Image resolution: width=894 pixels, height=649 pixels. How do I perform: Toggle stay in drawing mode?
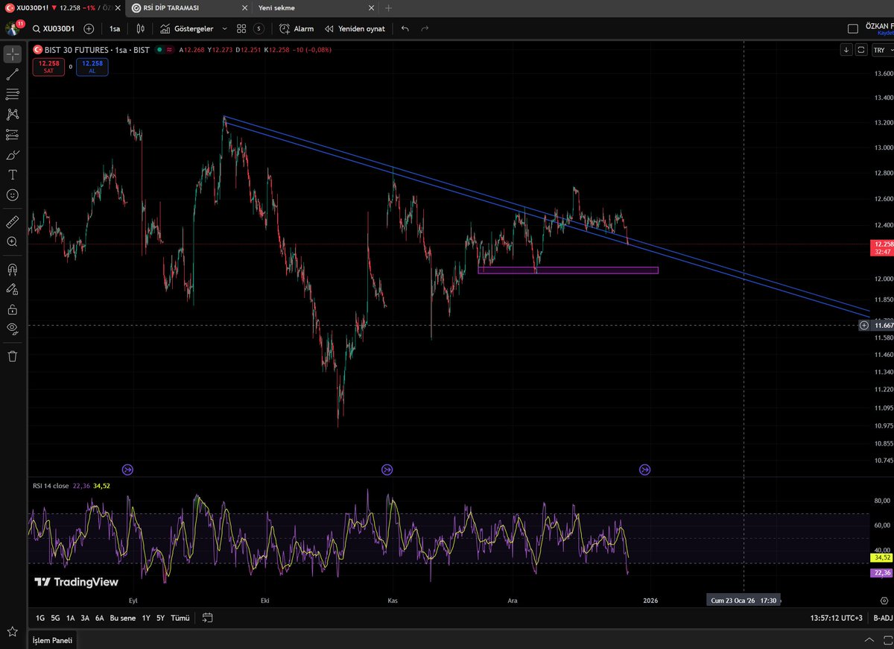click(12, 289)
